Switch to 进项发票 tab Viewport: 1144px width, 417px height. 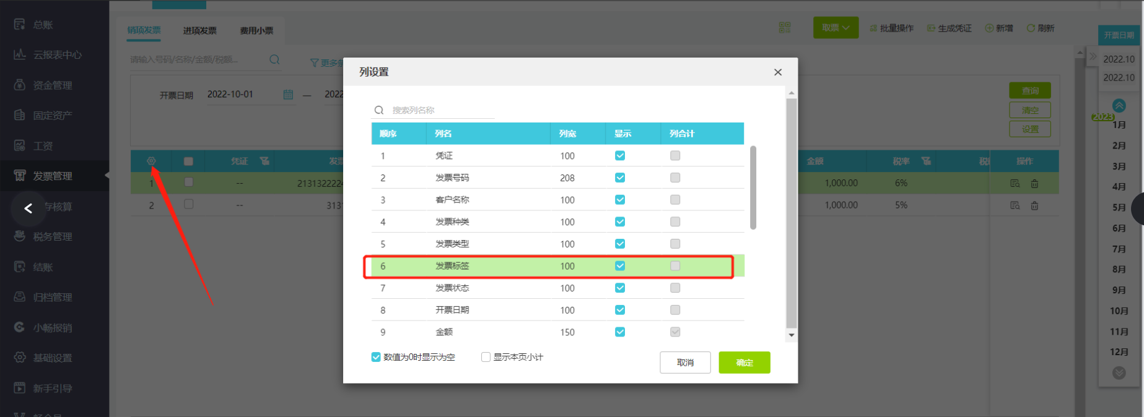coord(199,30)
